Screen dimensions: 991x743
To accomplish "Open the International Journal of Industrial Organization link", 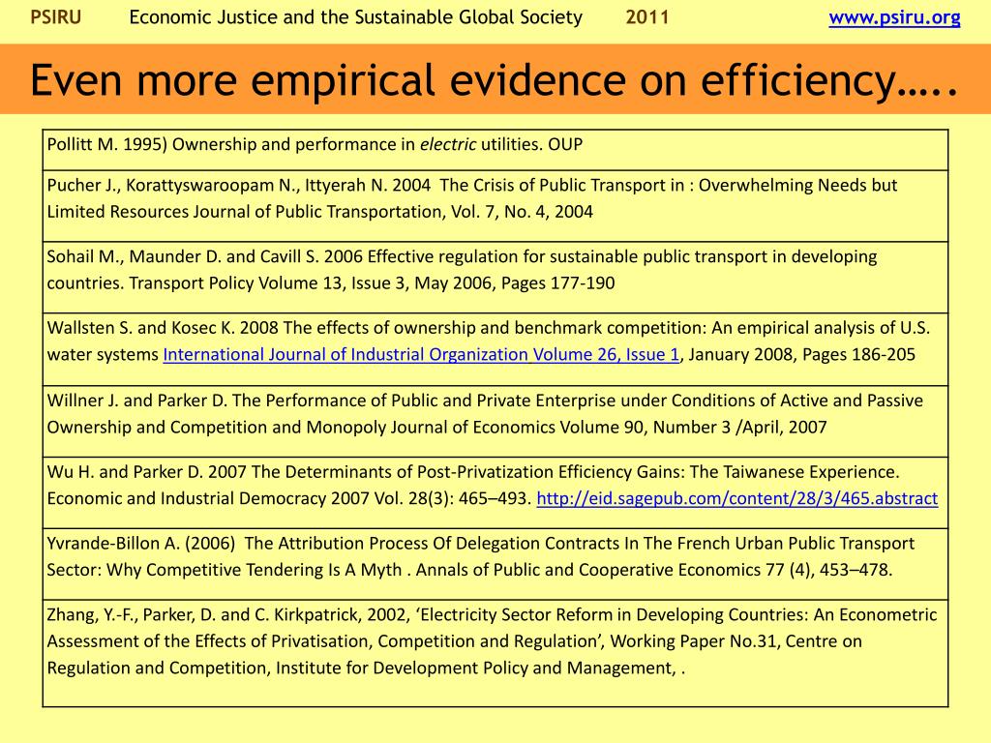I will 421,354.
